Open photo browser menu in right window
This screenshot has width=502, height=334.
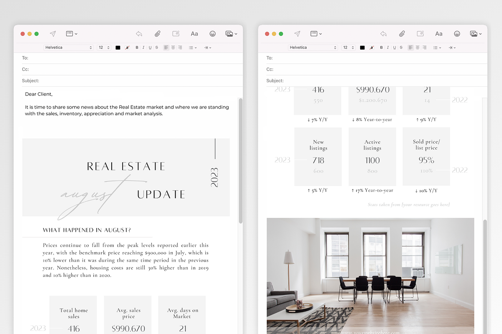476,34
